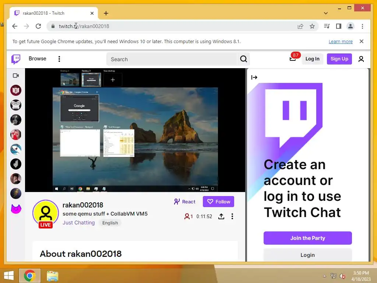Close the rakan002018 Twitch tab

tap(92, 13)
